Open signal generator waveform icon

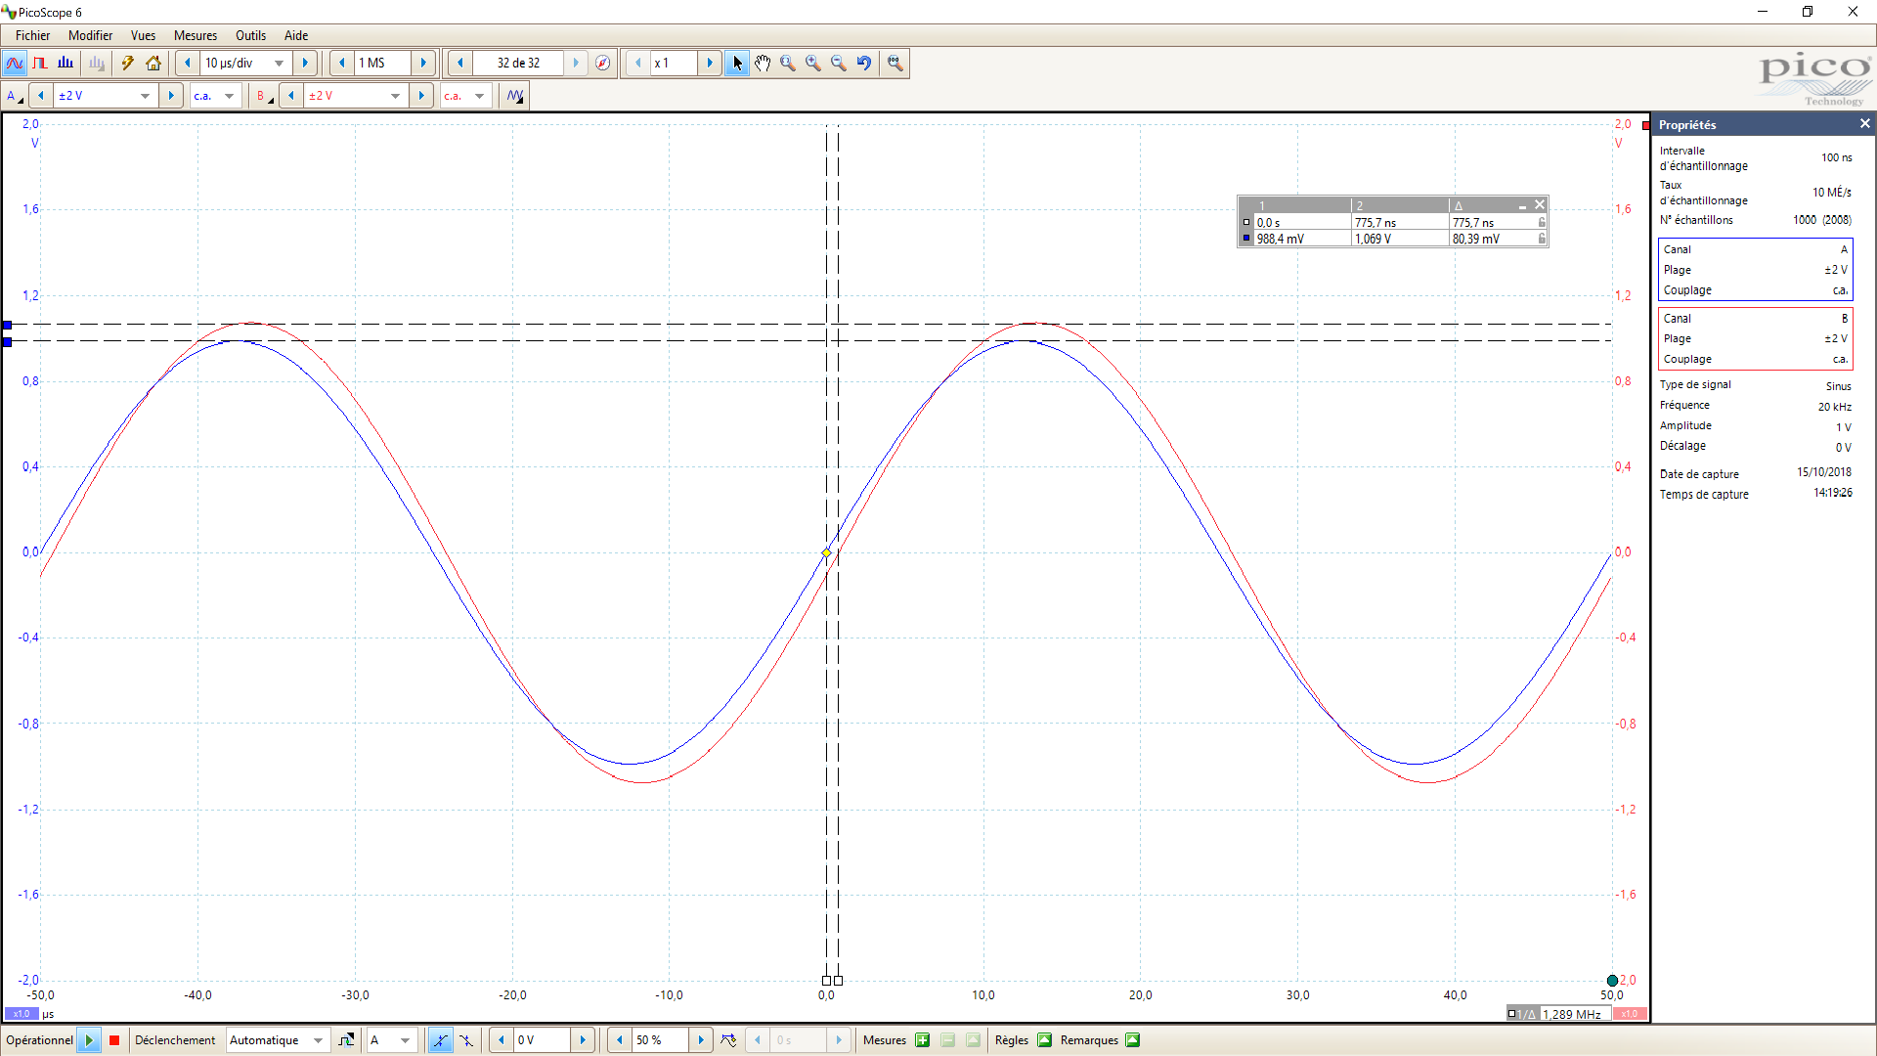[515, 96]
